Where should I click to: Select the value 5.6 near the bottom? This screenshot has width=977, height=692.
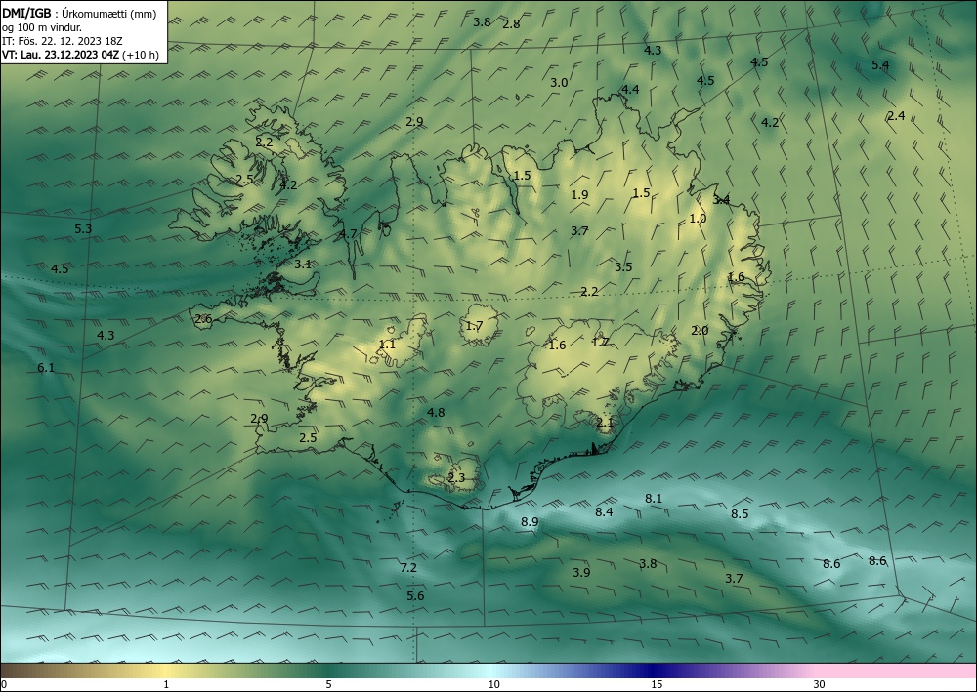coord(415,596)
